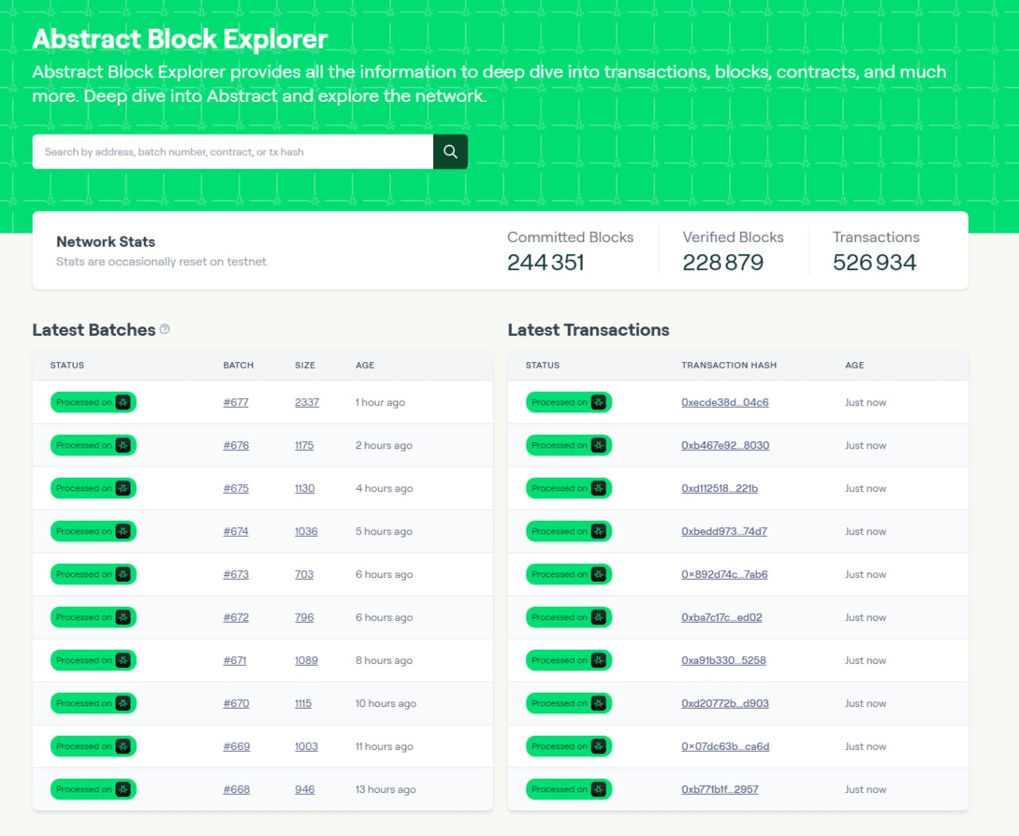This screenshot has width=1019, height=836.
Task: Click the Abstract icon in batch #672 status
Action: (x=123, y=617)
